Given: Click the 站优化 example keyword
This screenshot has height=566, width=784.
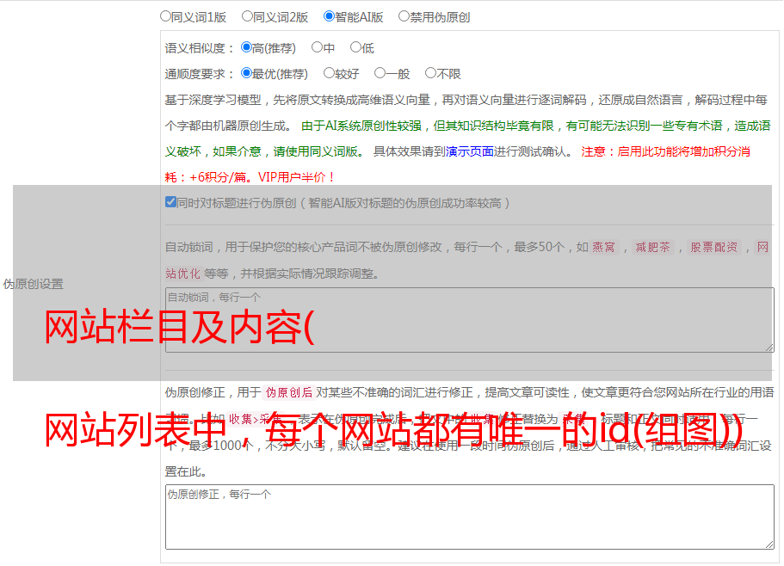Looking at the screenshot, I should click(x=182, y=274).
